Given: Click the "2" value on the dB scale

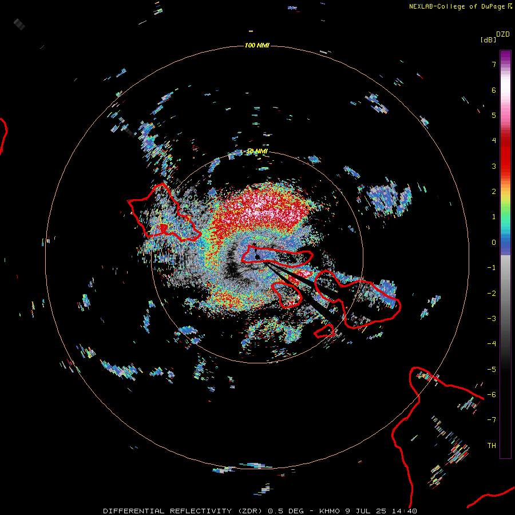Looking at the screenshot, I should click(x=494, y=192).
